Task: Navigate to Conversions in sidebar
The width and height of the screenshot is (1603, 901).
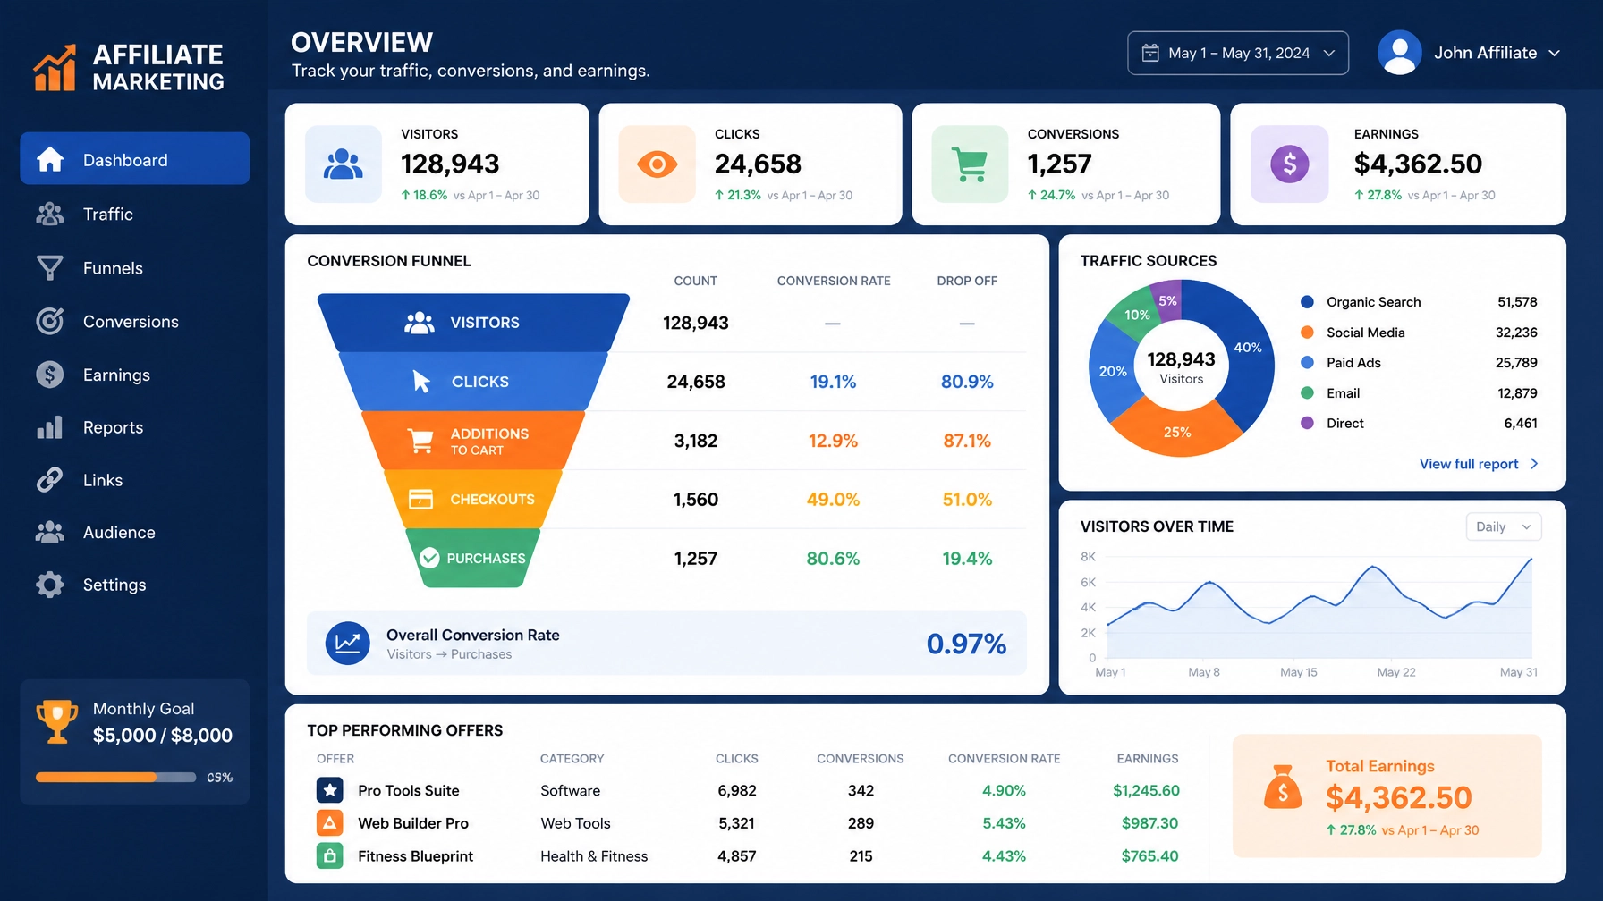Action: pyautogui.click(x=135, y=321)
